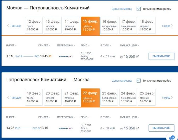Choose flight SU 1731 with ВЫБРАТЬ РЕЙС
The image size is (178, 140).
point(161,128)
